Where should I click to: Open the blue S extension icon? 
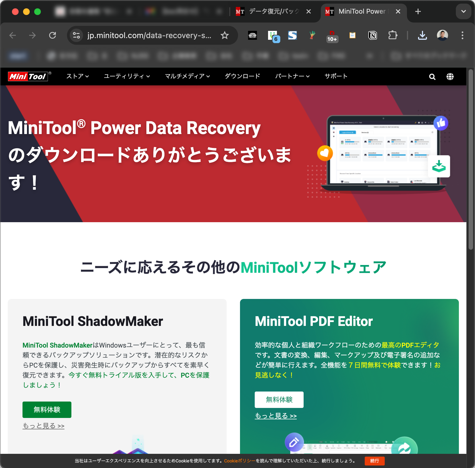click(x=292, y=35)
